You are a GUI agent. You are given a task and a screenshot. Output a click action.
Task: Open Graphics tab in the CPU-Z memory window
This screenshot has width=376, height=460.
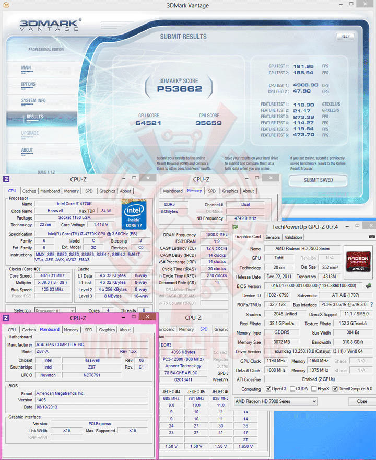[230, 191]
